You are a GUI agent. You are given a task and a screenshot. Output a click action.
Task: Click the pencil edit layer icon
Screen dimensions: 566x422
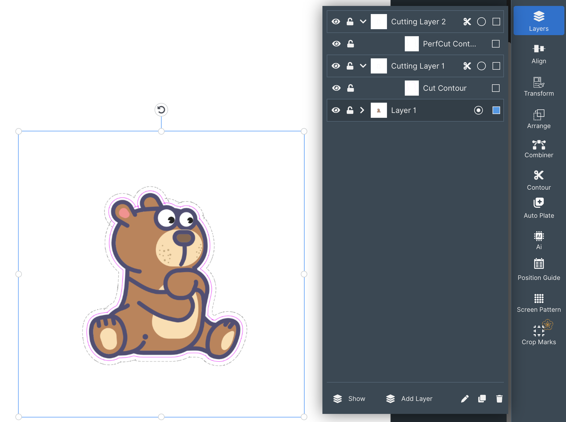click(465, 398)
